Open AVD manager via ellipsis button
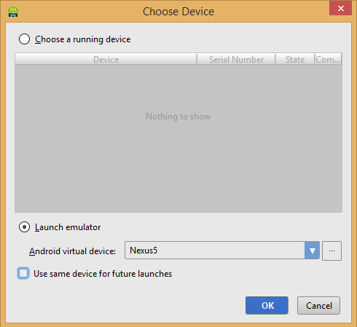The width and height of the screenshot is (357, 327). [x=331, y=251]
